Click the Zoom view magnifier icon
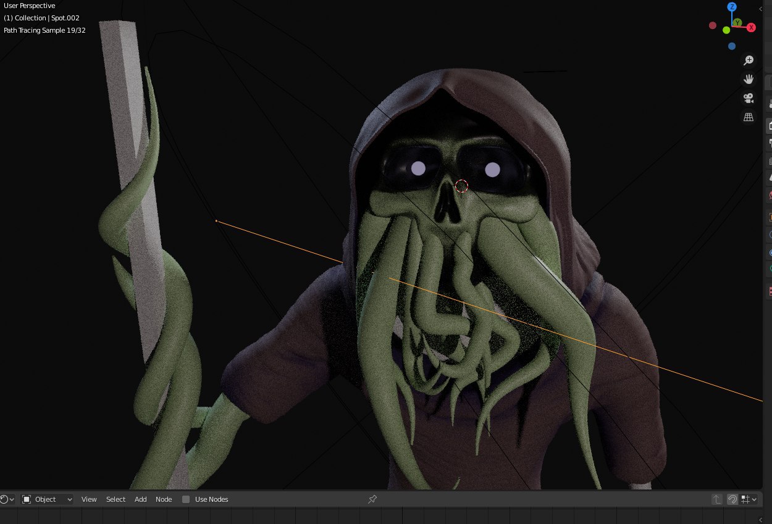The image size is (772, 524). [749, 60]
